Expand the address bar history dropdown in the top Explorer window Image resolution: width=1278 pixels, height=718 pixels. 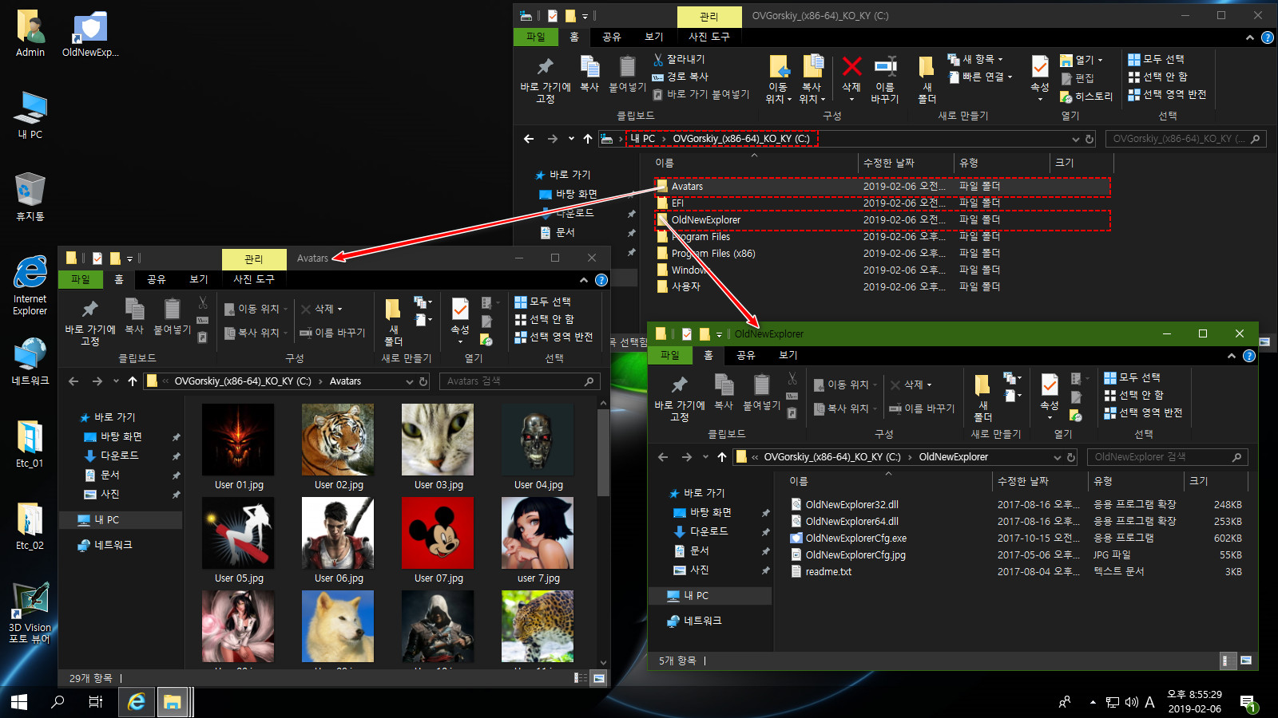pos(1076,139)
